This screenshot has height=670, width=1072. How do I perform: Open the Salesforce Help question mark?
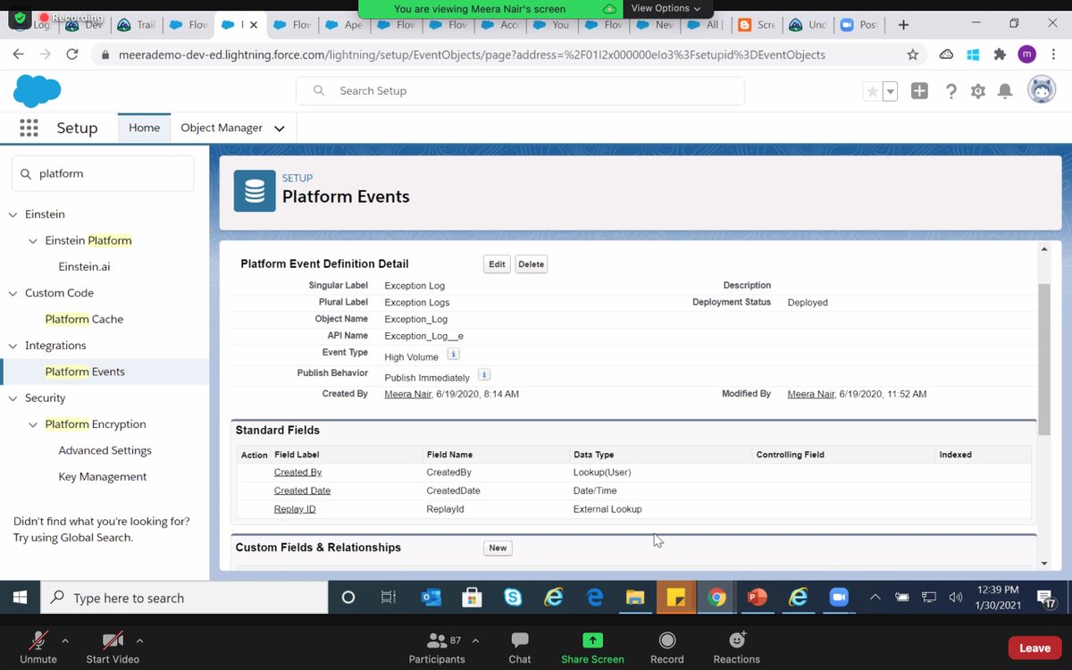pos(951,91)
